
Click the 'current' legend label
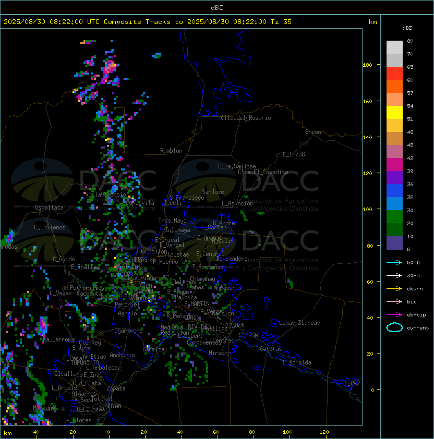(x=418, y=328)
